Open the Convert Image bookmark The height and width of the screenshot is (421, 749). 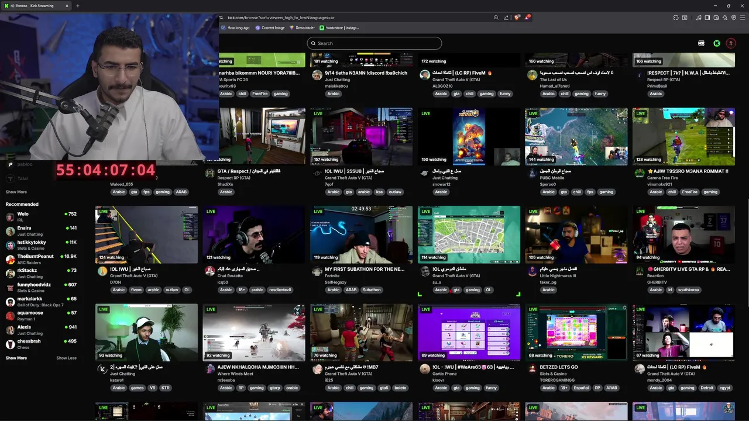[x=270, y=27]
